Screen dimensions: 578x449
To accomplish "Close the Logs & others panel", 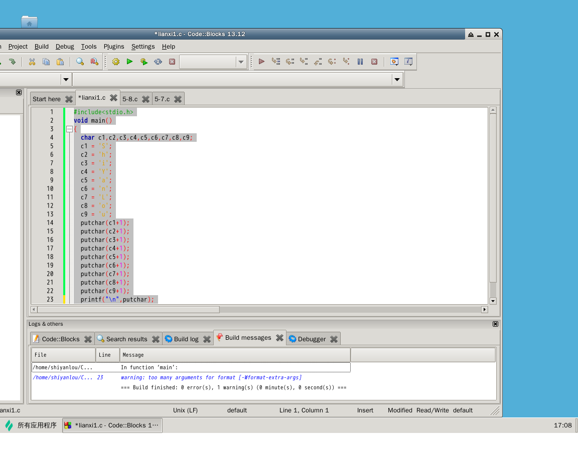I will pos(495,324).
